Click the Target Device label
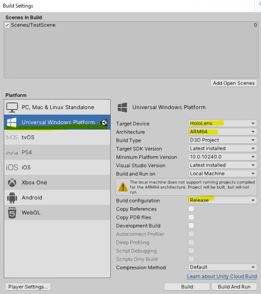Screen dimensions: 261x294 coord(133,124)
